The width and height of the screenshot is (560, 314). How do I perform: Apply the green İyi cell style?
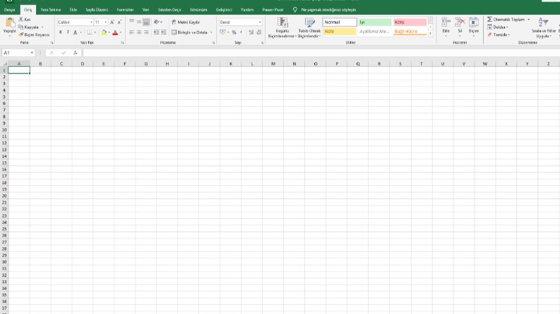(375, 22)
